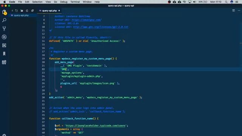Image resolution: width=242 pixels, height=136 pixels.
Task: Click 'Unauthorized Access!' string on line 14
Action: coord(105,41)
